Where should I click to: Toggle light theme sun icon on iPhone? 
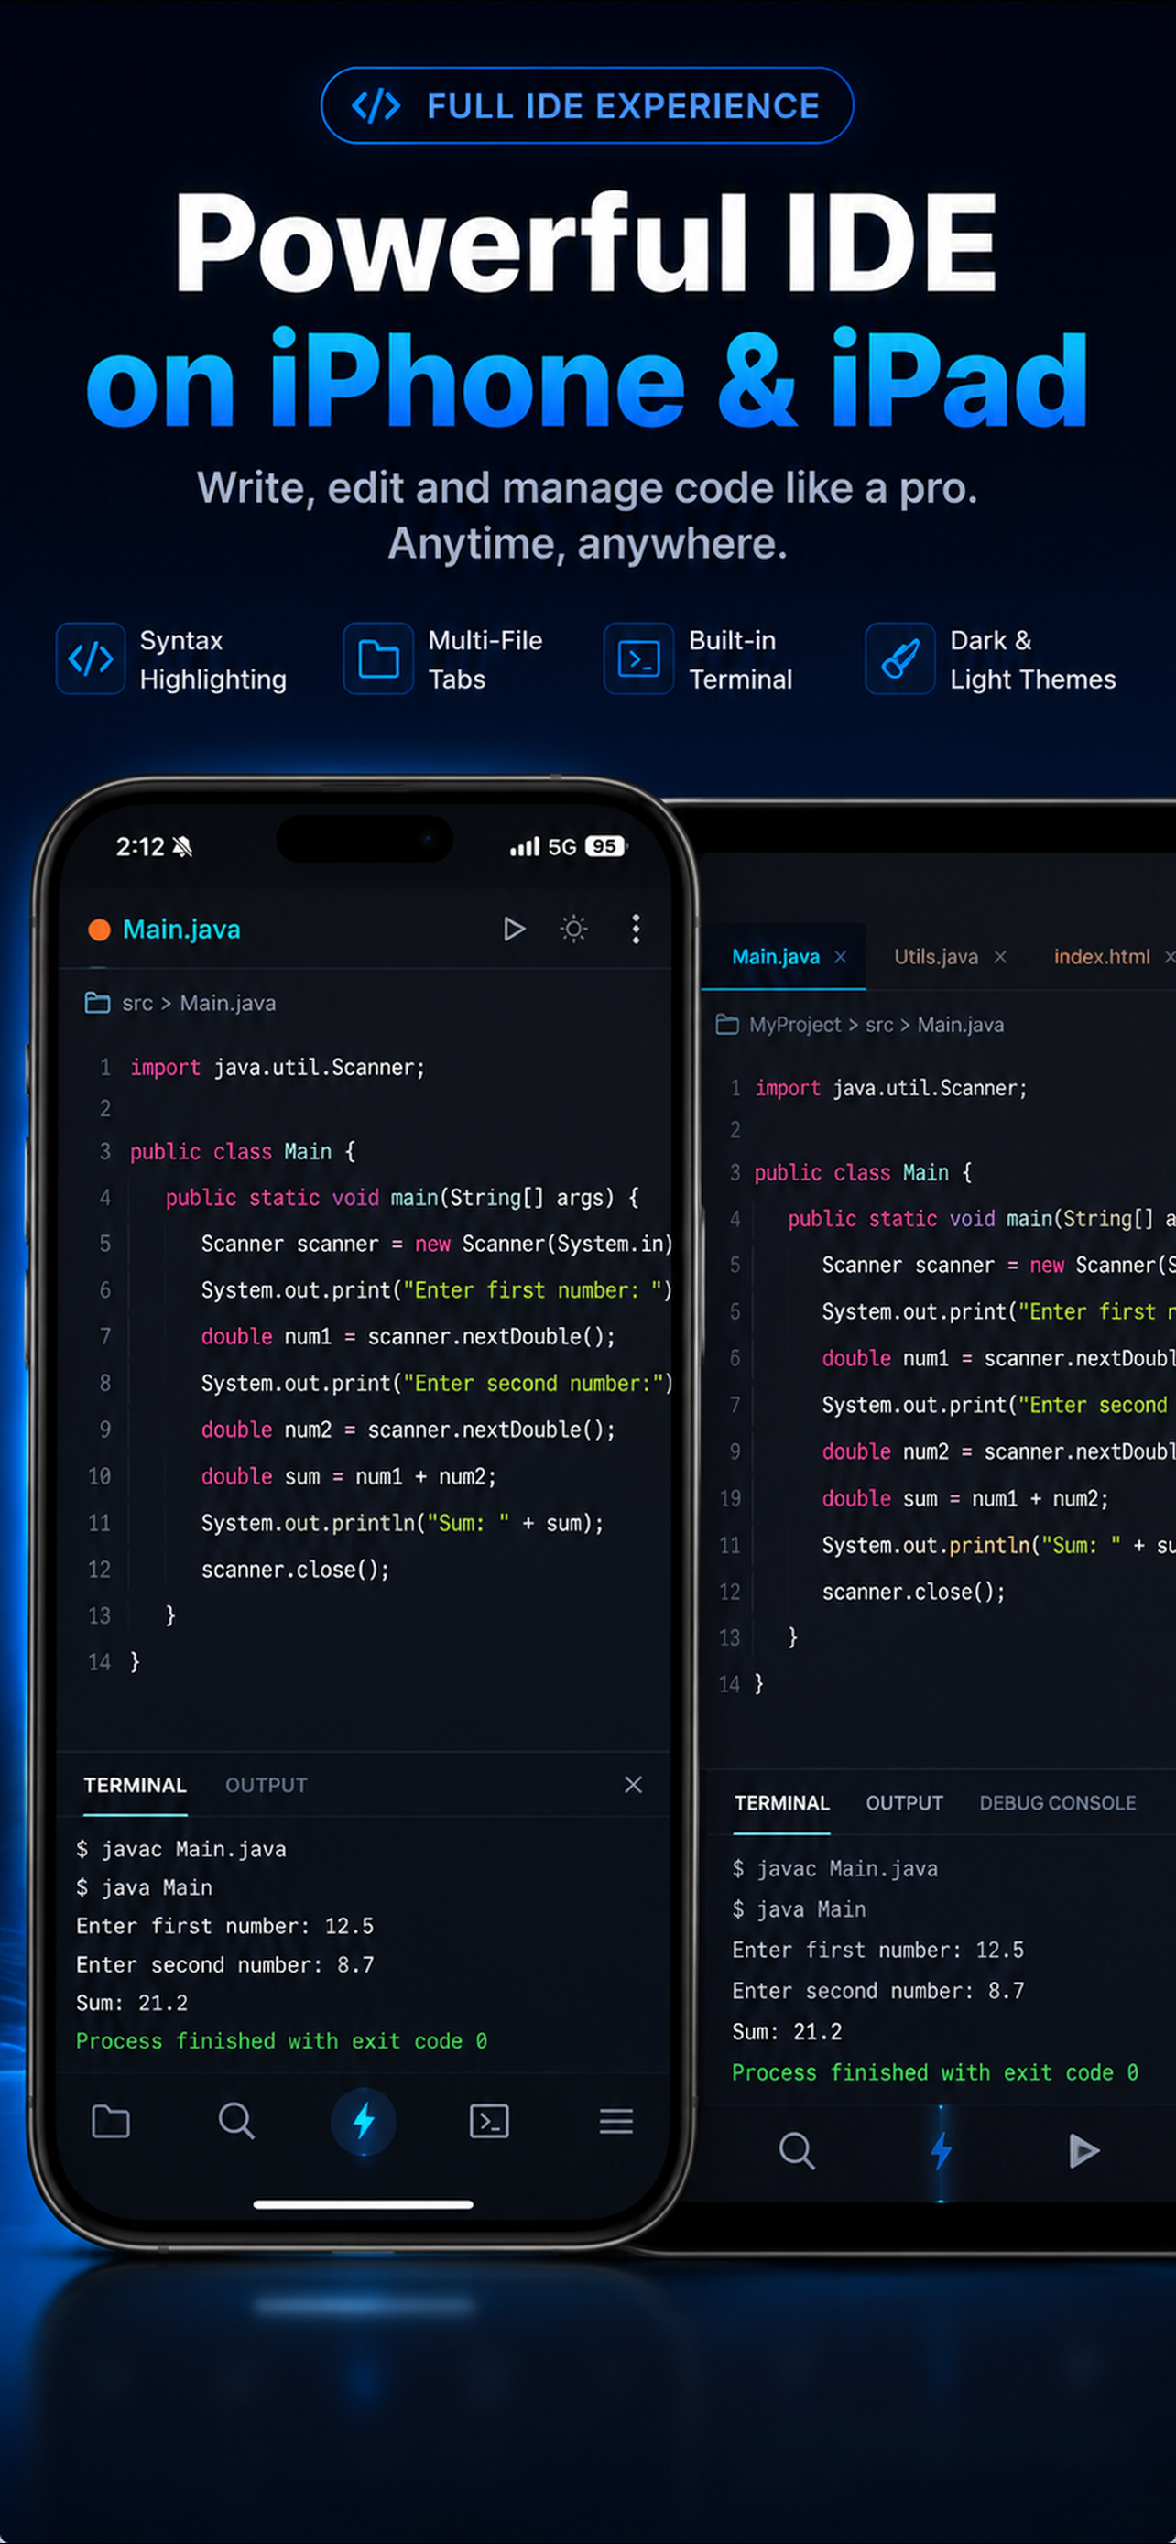pos(573,929)
